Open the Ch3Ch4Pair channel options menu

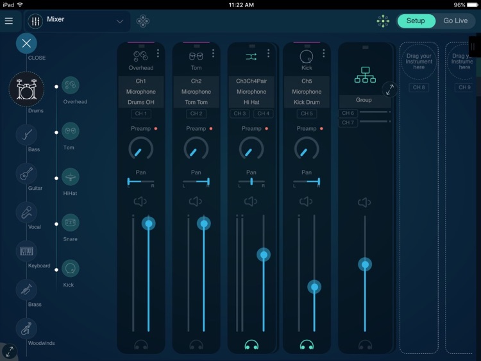[x=269, y=53]
